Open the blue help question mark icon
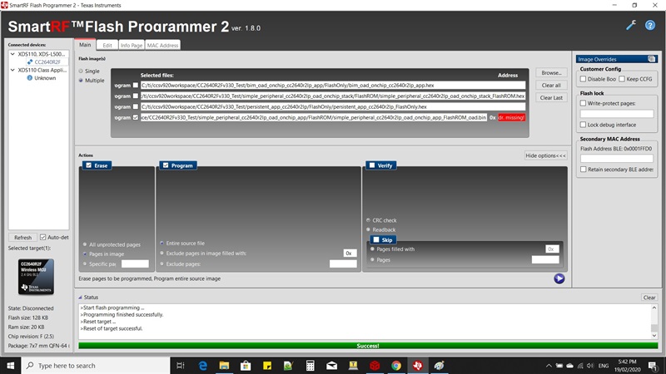 650,26
